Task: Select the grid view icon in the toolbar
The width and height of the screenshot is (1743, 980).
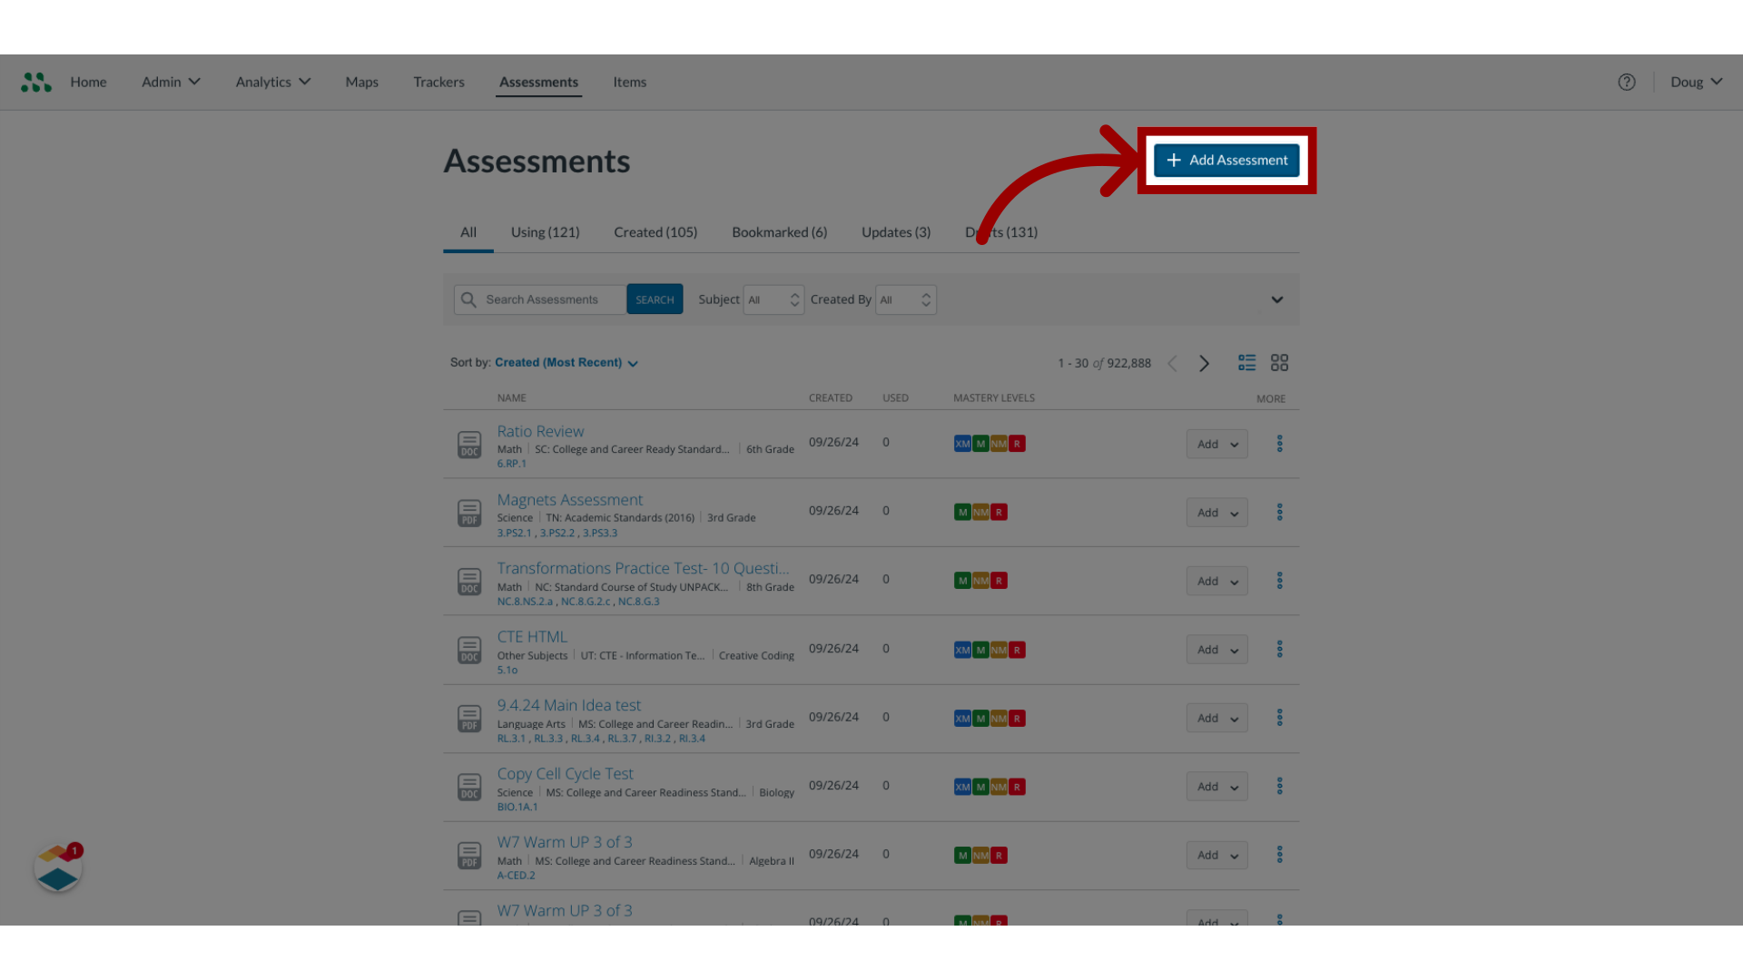Action: (1280, 360)
